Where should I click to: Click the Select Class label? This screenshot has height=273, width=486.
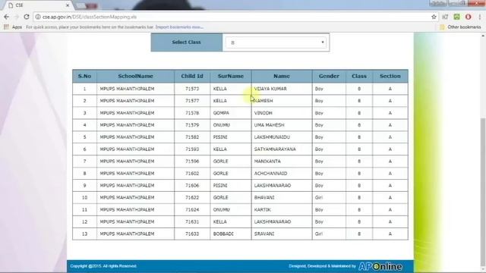186,42
